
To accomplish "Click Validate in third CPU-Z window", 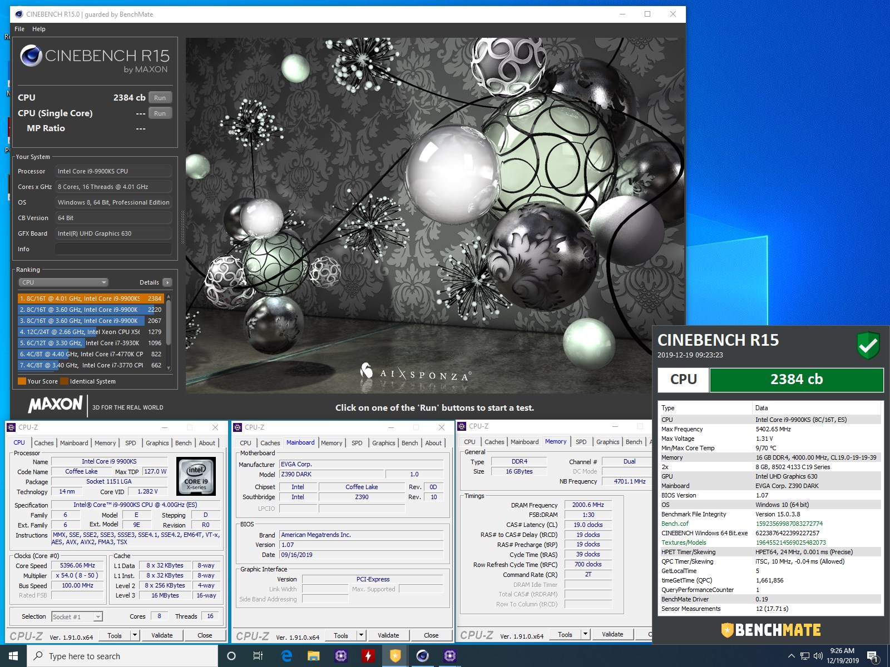I will 612,634.
